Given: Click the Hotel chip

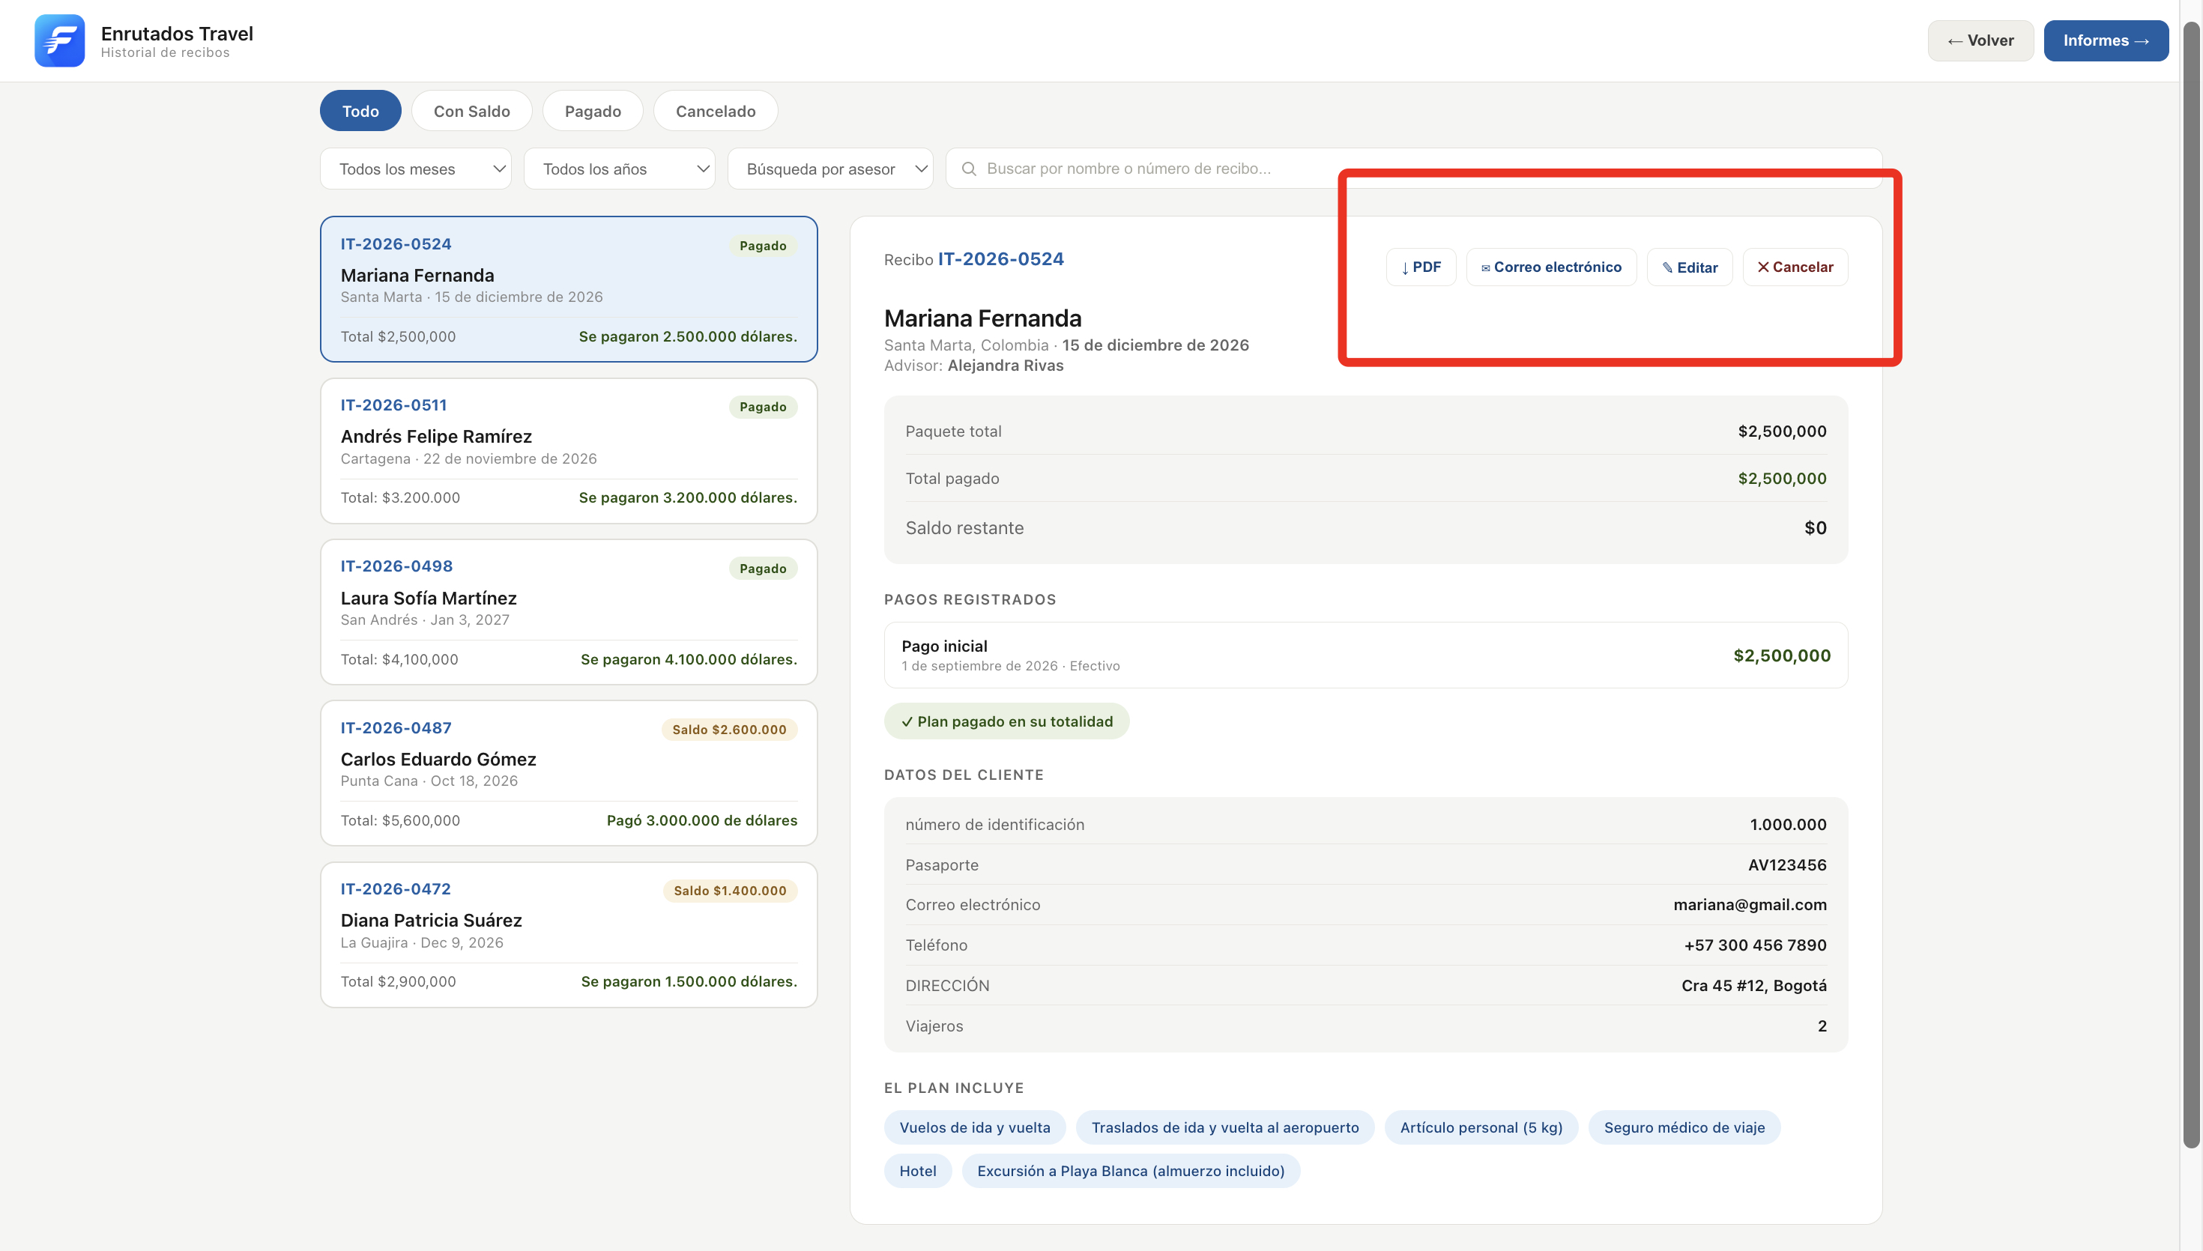Looking at the screenshot, I should tap(918, 1171).
